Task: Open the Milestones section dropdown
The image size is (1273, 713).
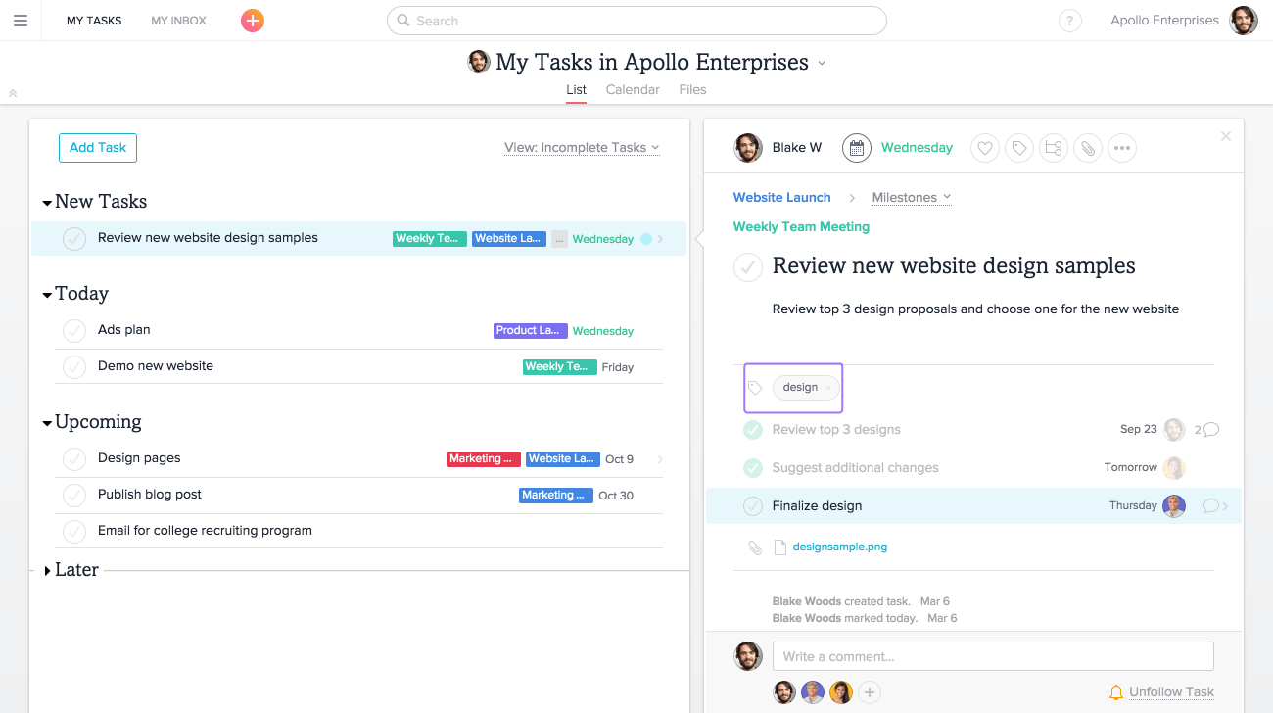Action: 911,198
